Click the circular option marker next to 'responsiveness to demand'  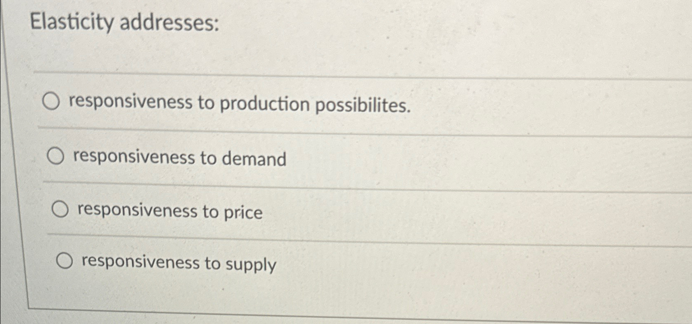click(56, 155)
